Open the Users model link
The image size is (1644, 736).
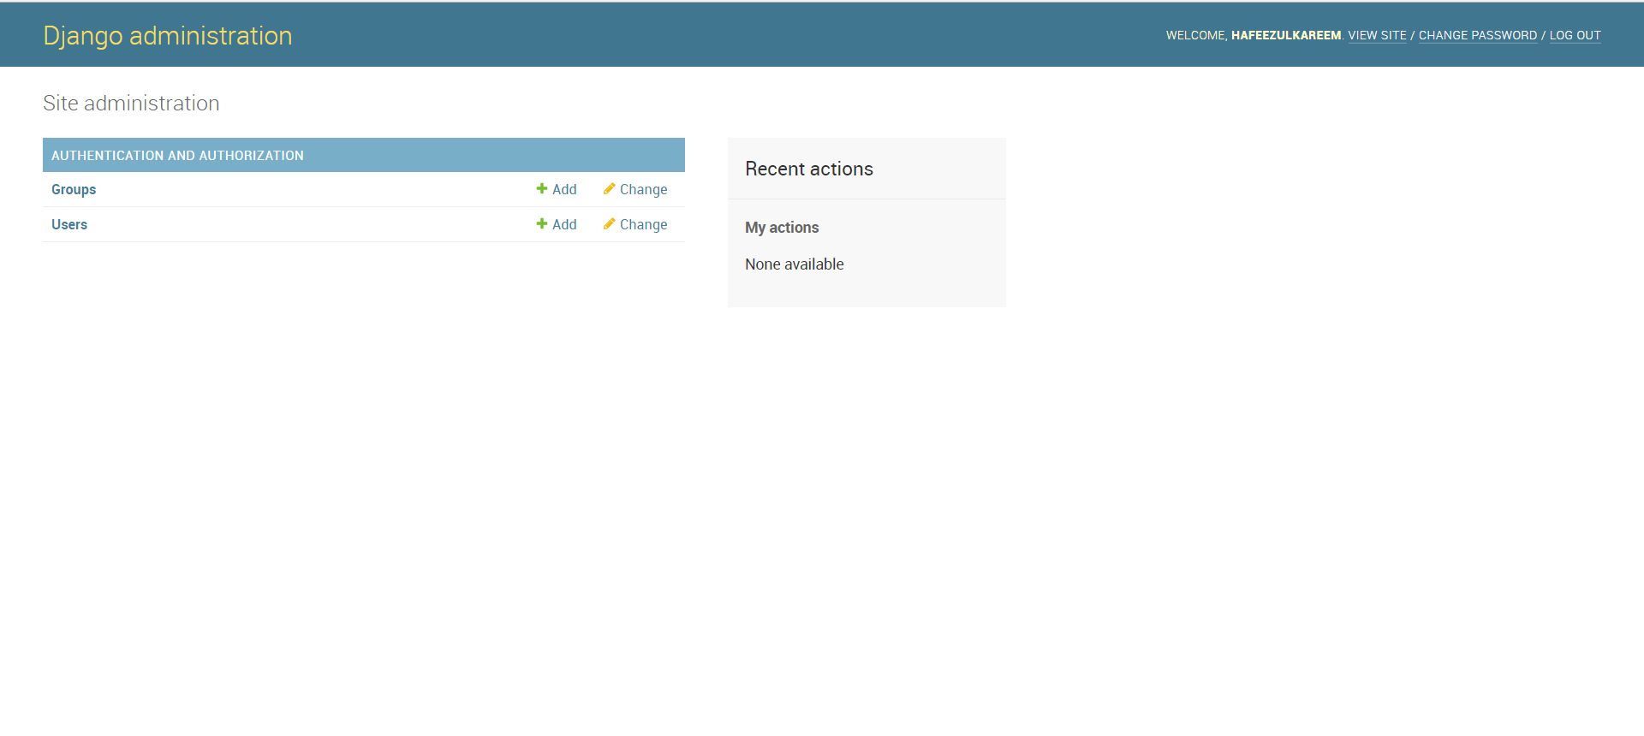[x=69, y=225]
